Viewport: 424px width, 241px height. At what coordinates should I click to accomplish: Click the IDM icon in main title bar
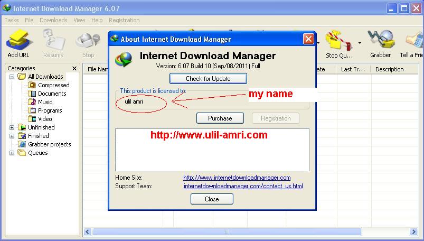(x=7, y=8)
